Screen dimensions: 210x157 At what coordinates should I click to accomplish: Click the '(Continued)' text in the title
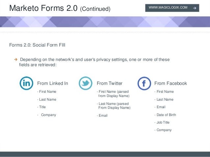click(x=95, y=9)
